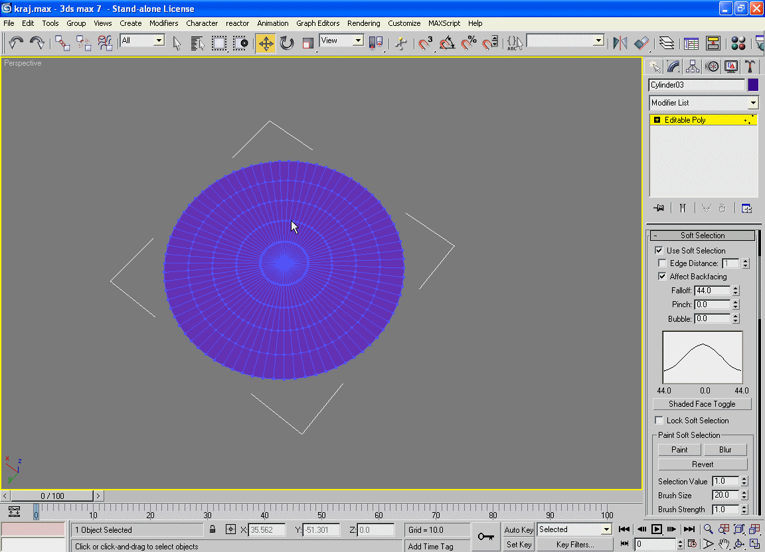Screen dimensions: 765x552
Task: Open the Hierarchy command panel tab
Action: coord(693,66)
